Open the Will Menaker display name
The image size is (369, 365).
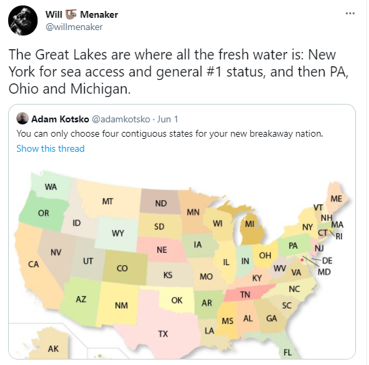coord(82,14)
